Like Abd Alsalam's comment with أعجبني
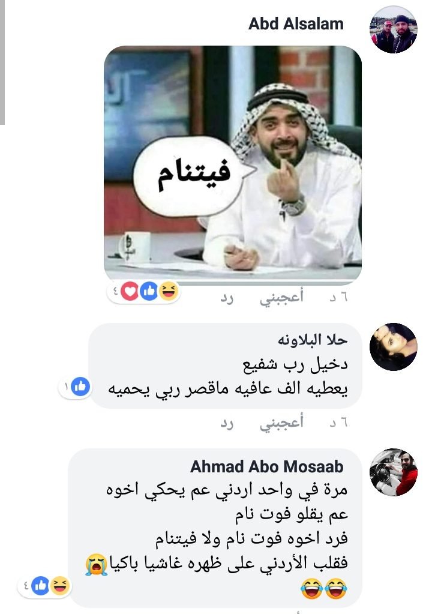This screenshot has width=432, height=614. [282, 298]
